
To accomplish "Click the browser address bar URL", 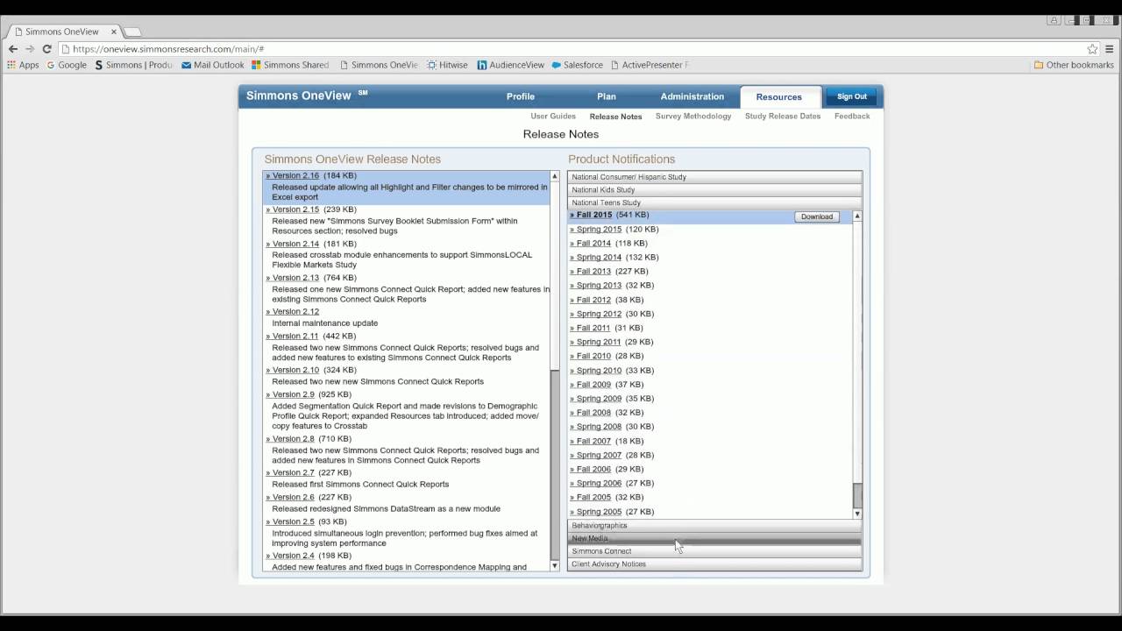I will 168,49.
